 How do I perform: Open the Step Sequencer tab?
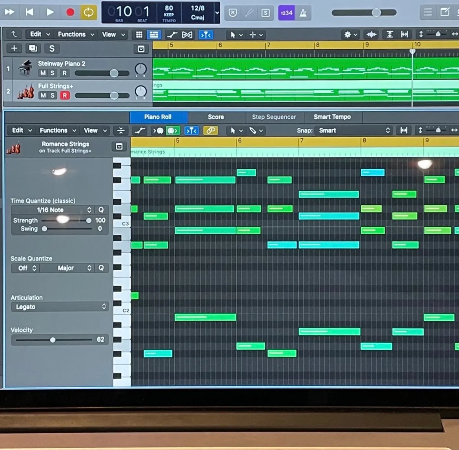pyautogui.click(x=274, y=117)
